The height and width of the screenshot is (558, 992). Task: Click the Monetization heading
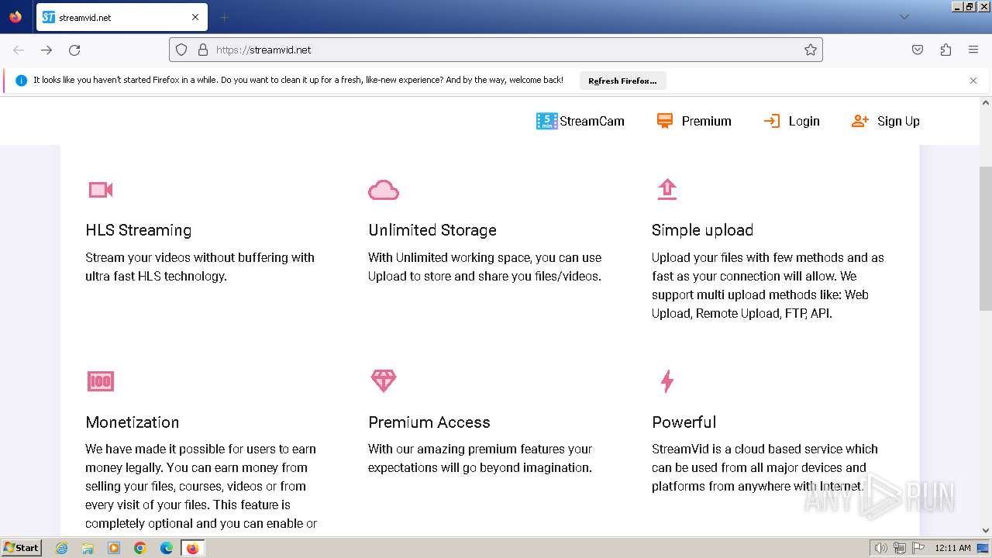(x=133, y=422)
